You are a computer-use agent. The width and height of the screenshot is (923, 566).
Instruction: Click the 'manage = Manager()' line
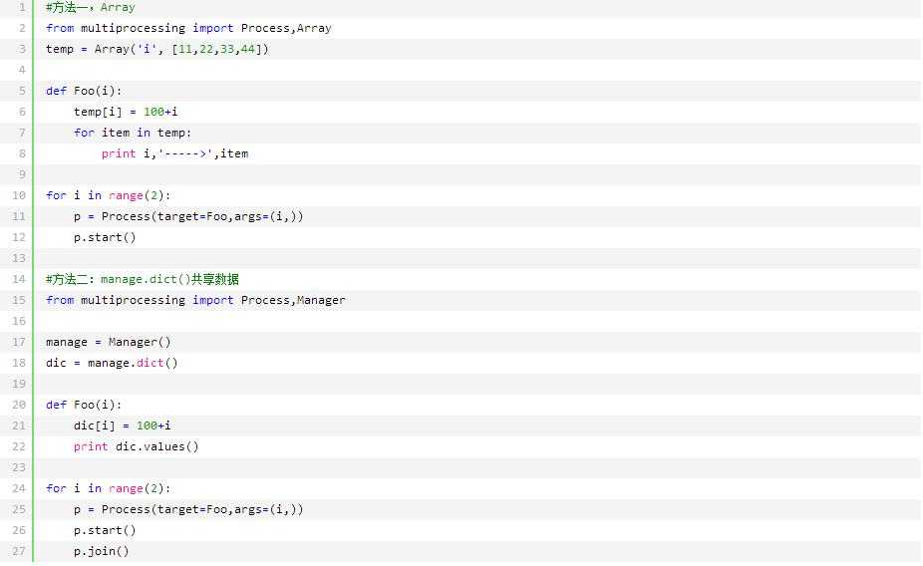coord(108,342)
